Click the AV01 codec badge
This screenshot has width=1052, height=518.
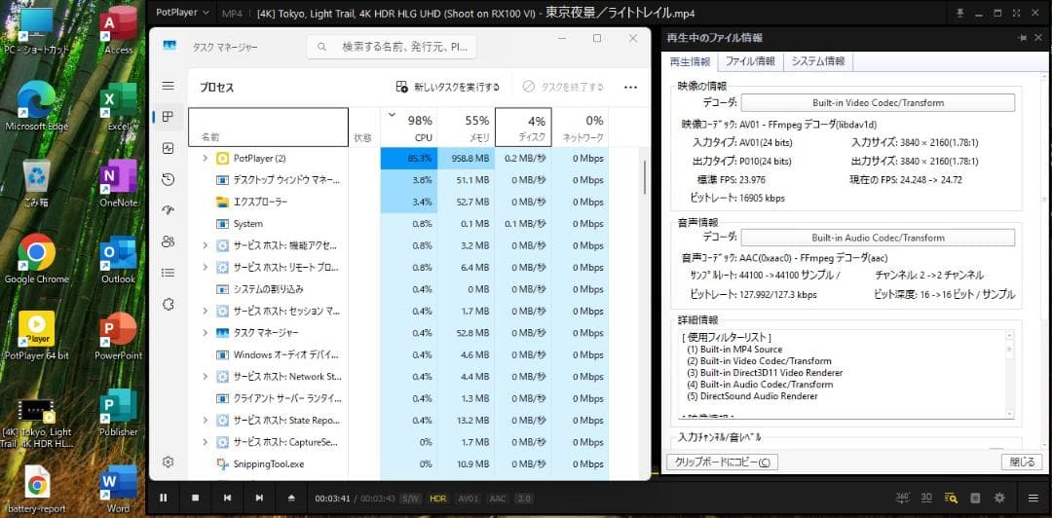tap(468, 499)
